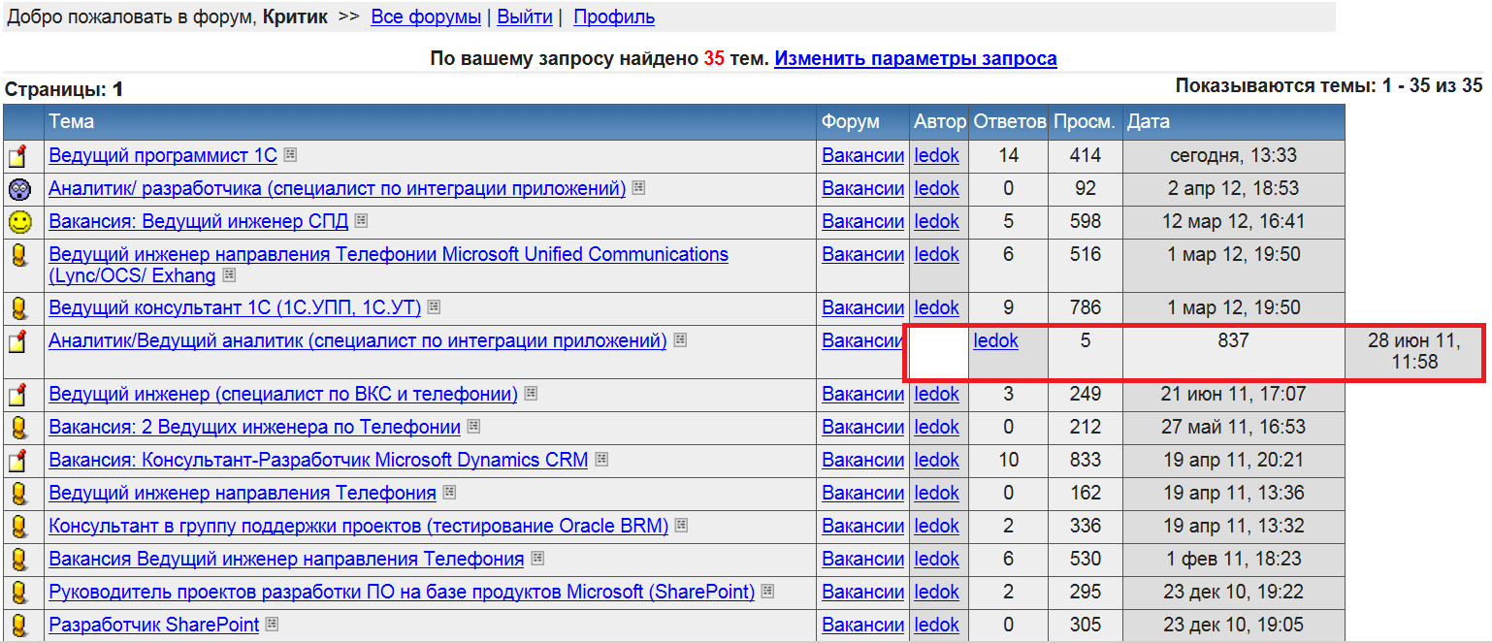Open Вакансии forum link in Разработчик SharePoint row
1492x643 pixels.
pyautogui.click(x=862, y=625)
